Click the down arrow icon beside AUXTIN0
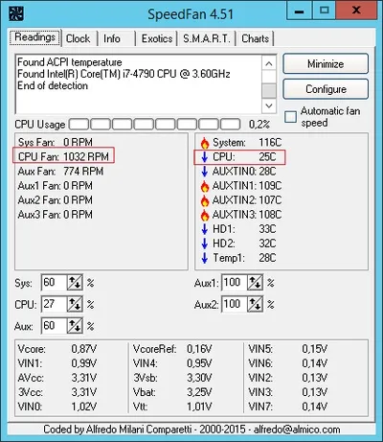The image size is (383, 442). pyautogui.click(x=205, y=172)
